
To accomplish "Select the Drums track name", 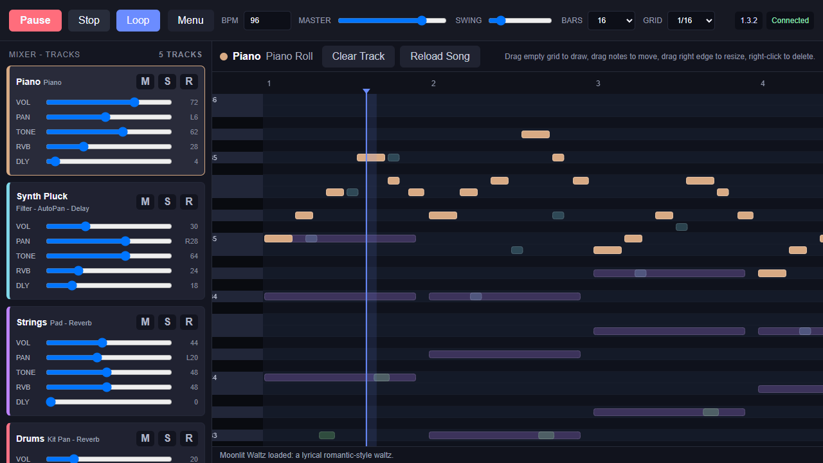I will coord(30,439).
